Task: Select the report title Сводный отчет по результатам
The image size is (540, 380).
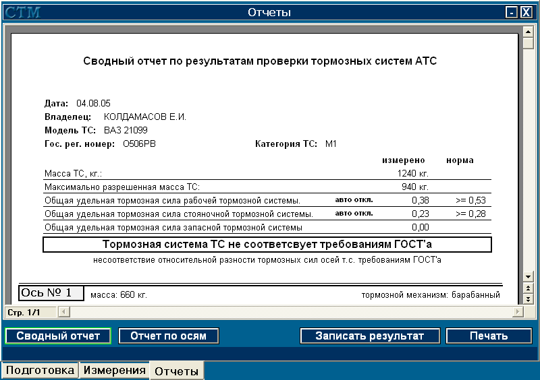Action: coord(260,61)
